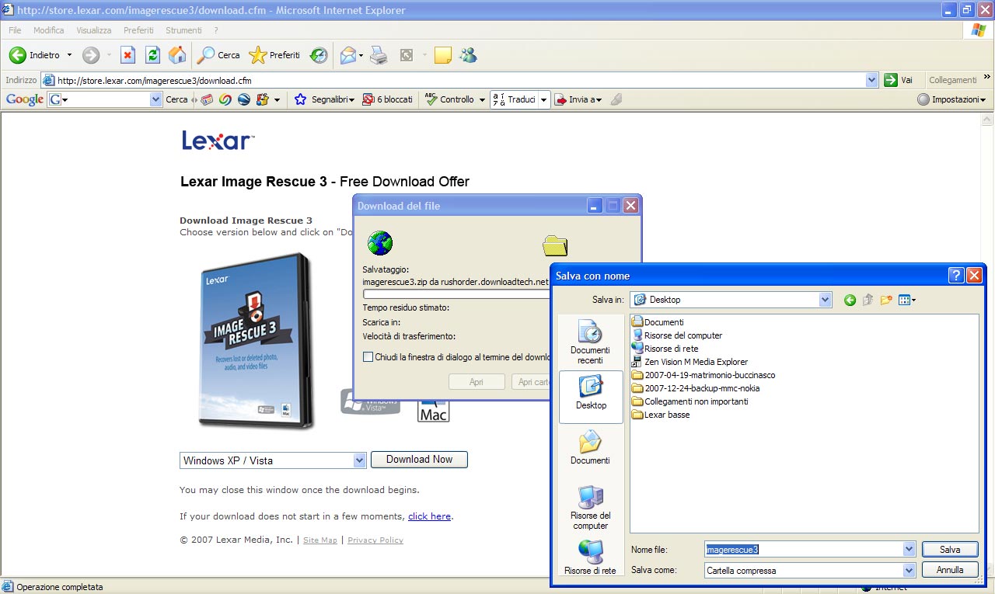Select folder 2007-12-24-backup-mmc-nokia
This screenshot has height=594, width=995.
point(696,388)
